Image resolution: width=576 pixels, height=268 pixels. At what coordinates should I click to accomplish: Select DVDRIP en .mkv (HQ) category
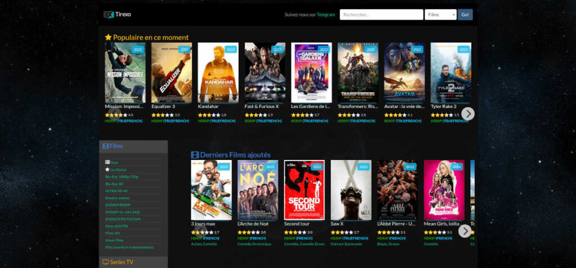[x=122, y=212]
